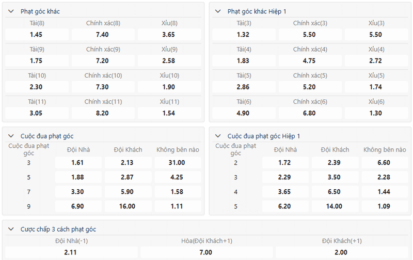Viewport: 413px width, 260px height.
Task: Collapse the Cược chấp 3 cách phạt góc section
Action: 11,229
